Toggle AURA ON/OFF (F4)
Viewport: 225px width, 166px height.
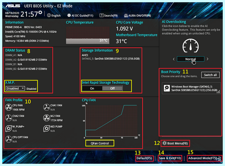point(138,15)
